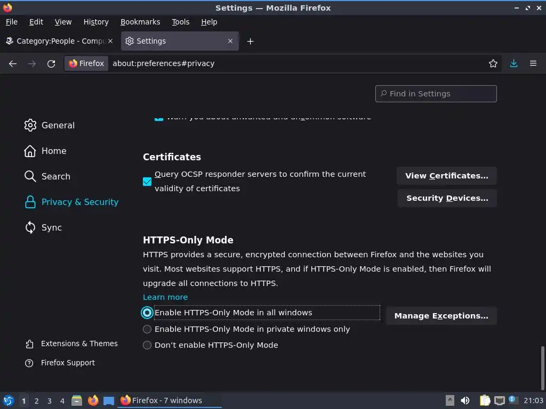Image resolution: width=546 pixels, height=409 pixels.
Task: Click the forward navigation arrow
Action: 31,64
